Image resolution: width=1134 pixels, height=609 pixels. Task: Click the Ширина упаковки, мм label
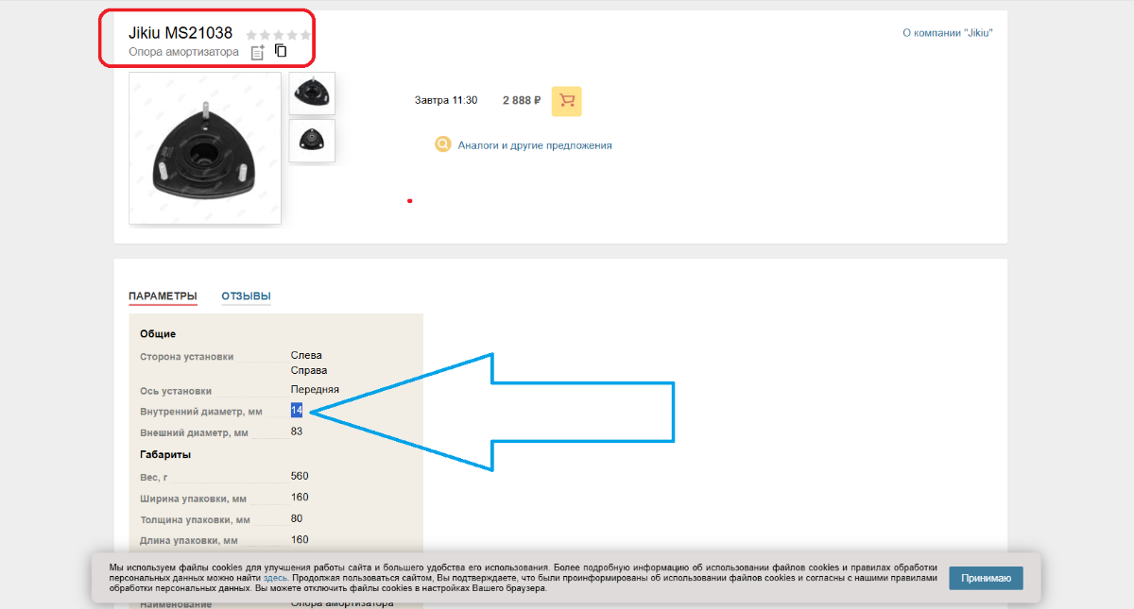(194, 499)
